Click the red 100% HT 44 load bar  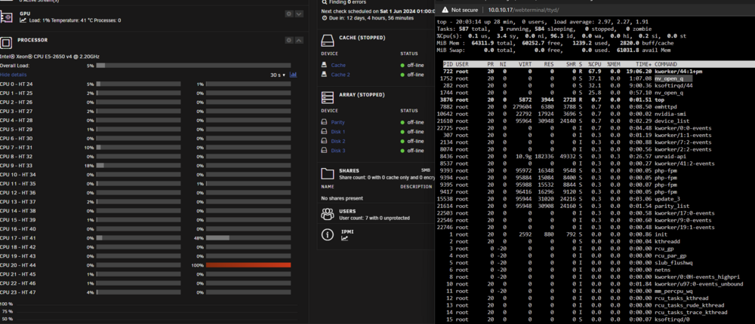point(248,265)
